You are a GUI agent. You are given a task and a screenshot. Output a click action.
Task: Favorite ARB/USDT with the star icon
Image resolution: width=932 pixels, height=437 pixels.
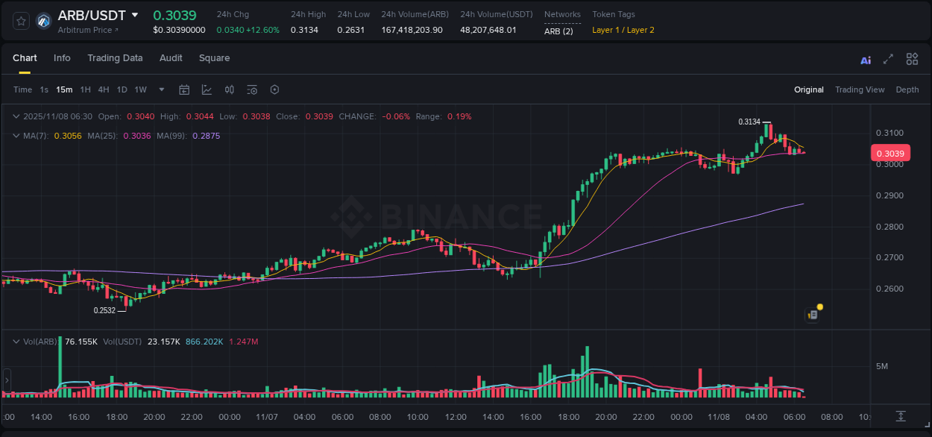pyautogui.click(x=20, y=20)
